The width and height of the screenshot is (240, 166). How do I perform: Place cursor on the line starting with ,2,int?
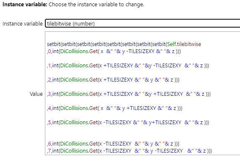(x=113, y=79)
